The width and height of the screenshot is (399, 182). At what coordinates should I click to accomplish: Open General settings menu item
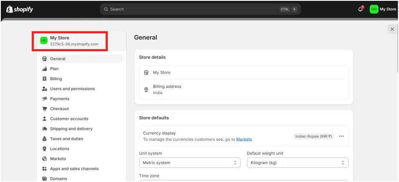point(81,59)
